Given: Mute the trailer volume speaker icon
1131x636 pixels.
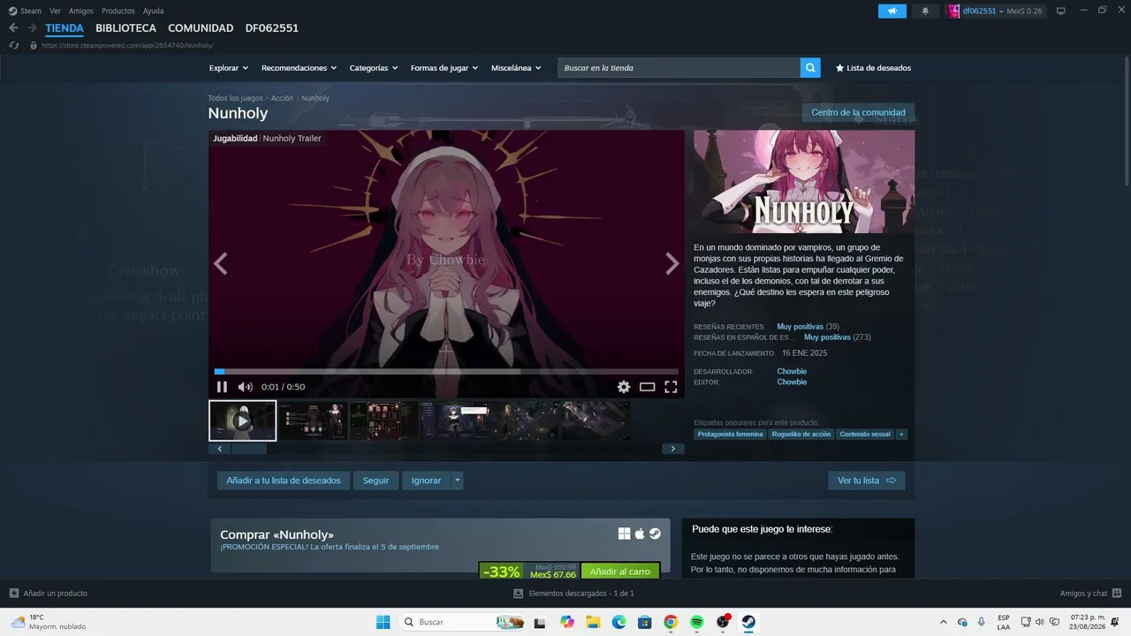Looking at the screenshot, I should (245, 387).
